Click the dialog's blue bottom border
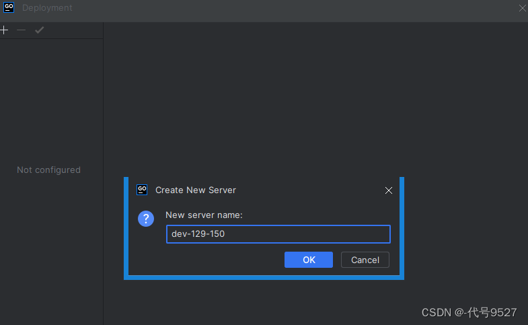 point(264,277)
